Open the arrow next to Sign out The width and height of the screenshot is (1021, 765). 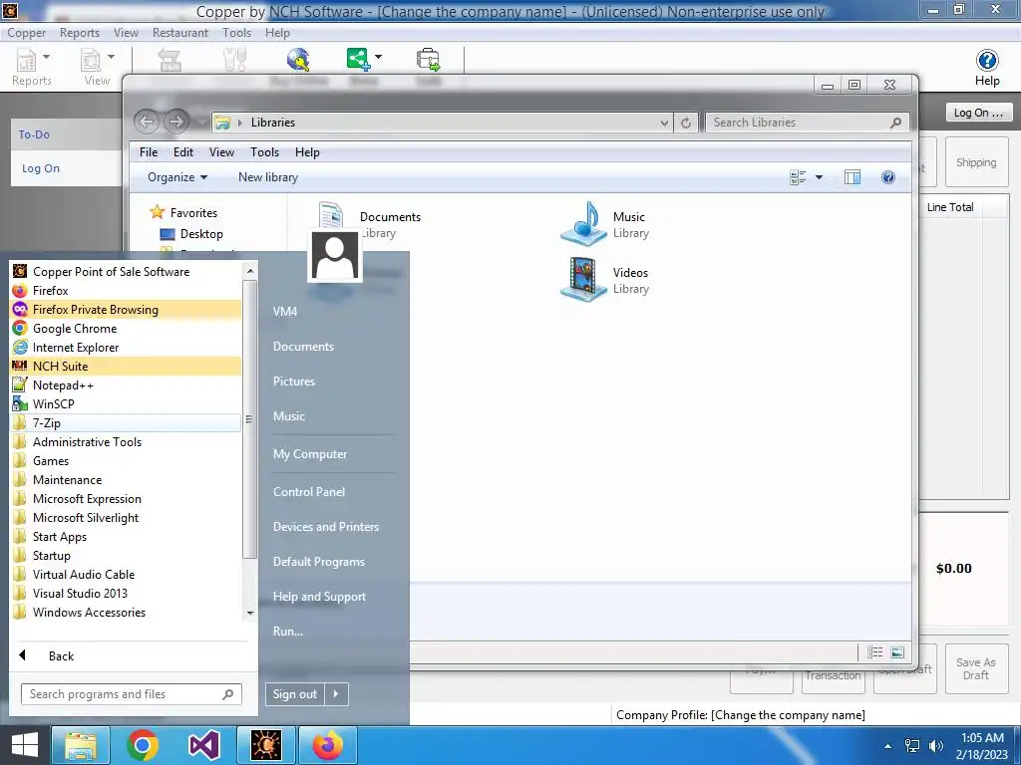(336, 694)
